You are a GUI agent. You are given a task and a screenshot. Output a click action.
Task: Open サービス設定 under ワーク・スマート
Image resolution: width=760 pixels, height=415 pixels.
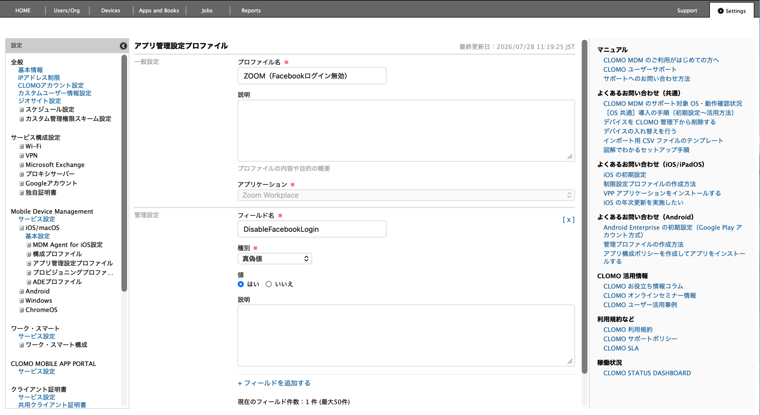pos(37,336)
